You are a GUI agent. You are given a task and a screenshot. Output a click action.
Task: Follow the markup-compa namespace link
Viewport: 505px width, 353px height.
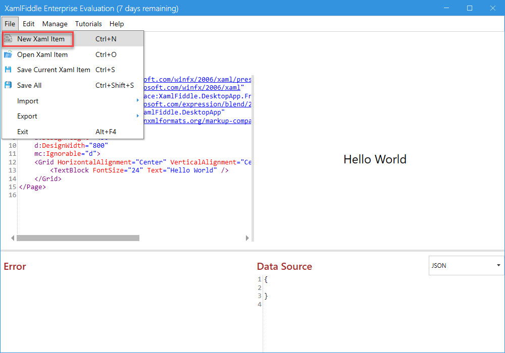click(197, 121)
